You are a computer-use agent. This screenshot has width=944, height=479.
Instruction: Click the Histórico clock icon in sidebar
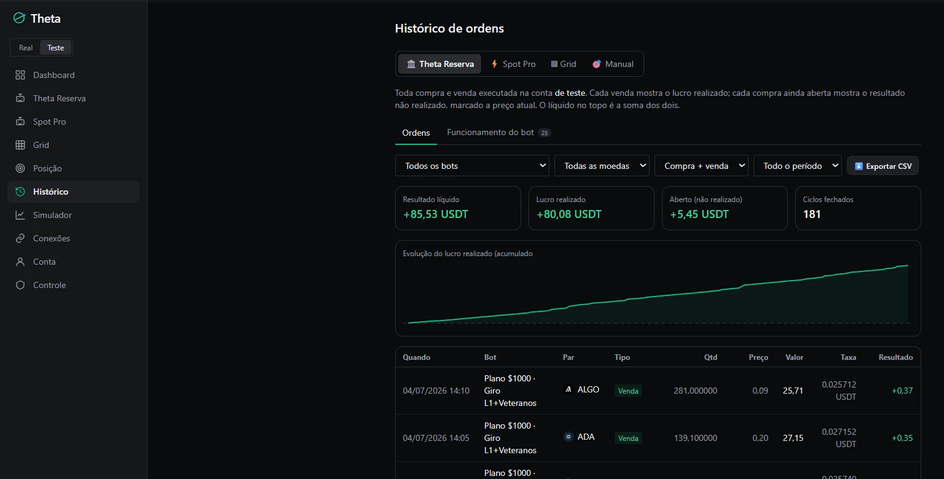(x=20, y=192)
